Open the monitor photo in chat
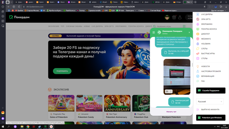The height and width of the screenshot is (129, 229). coord(177,77)
